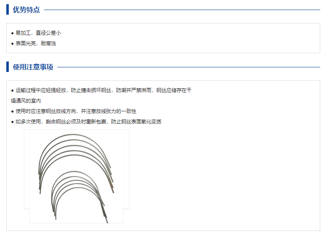Click the bullet dot before 表面光亮

(13, 43)
